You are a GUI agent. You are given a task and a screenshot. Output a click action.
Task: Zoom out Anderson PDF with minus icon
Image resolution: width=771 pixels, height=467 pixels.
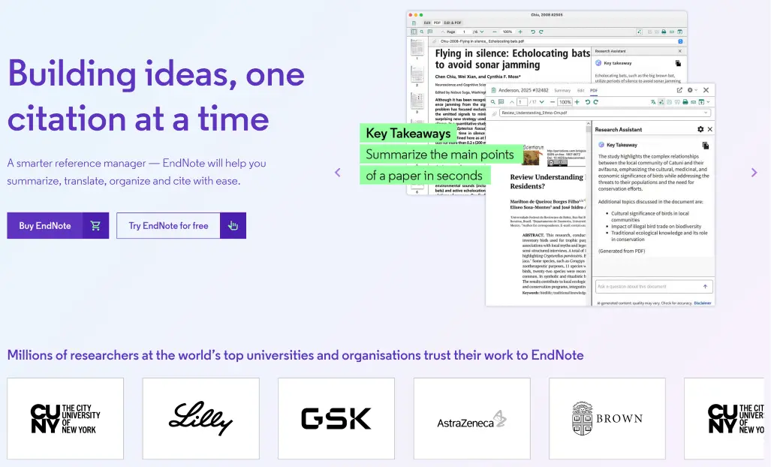pyautogui.click(x=553, y=102)
